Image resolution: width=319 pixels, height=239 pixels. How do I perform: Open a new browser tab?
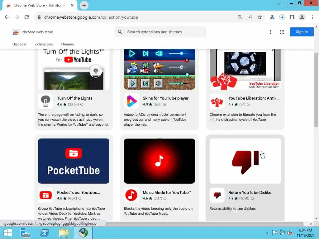point(84,5)
